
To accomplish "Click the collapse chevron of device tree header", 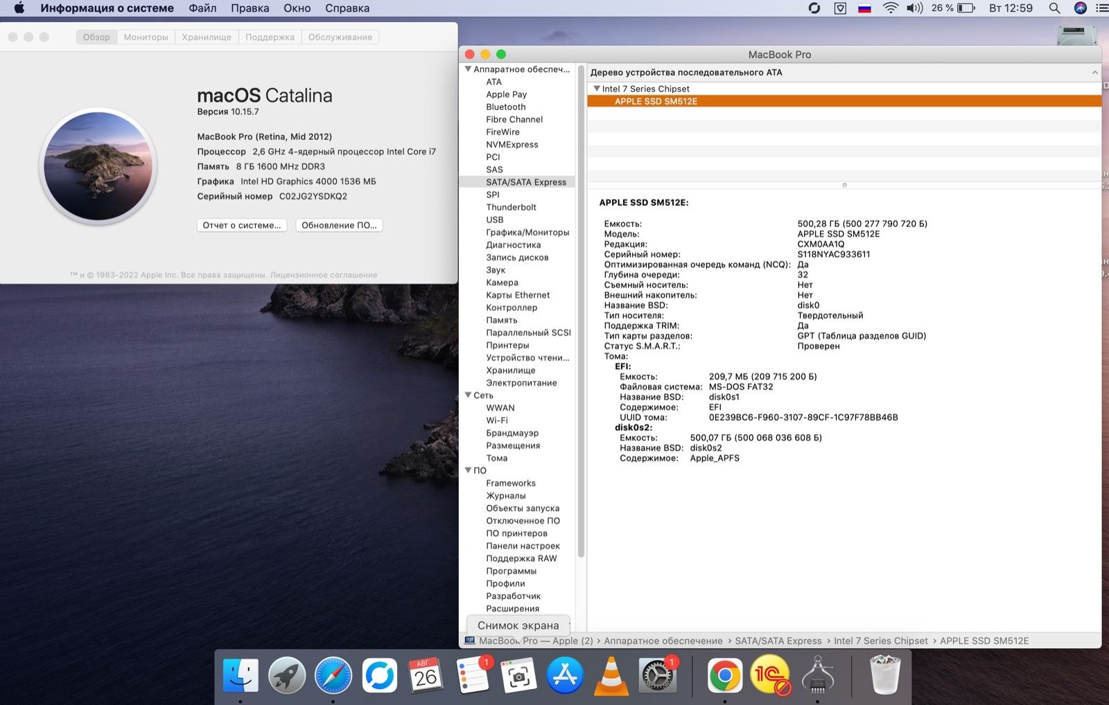I will 1094,72.
